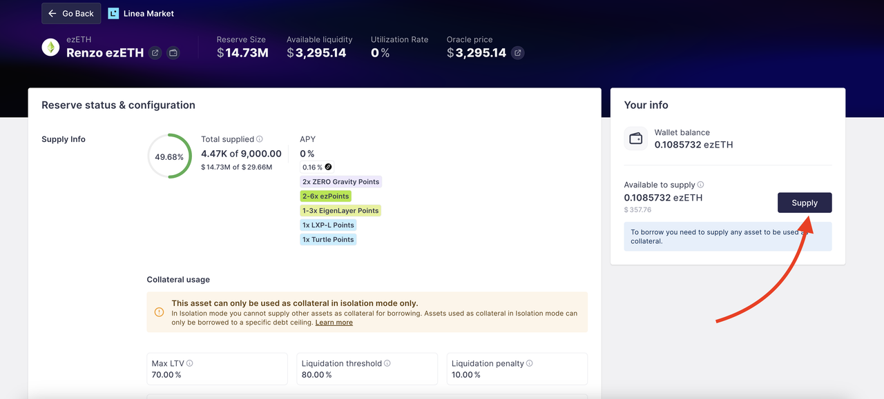This screenshot has width=884, height=399.
Task: Click the Renzo ezETH token logo
Action: click(x=50, y=47)
